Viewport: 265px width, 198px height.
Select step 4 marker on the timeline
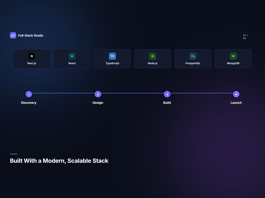(236, 94)
